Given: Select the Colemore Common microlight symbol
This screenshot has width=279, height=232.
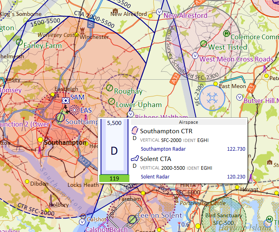Looking at the screenshot, I should click(x=226, y=33).
